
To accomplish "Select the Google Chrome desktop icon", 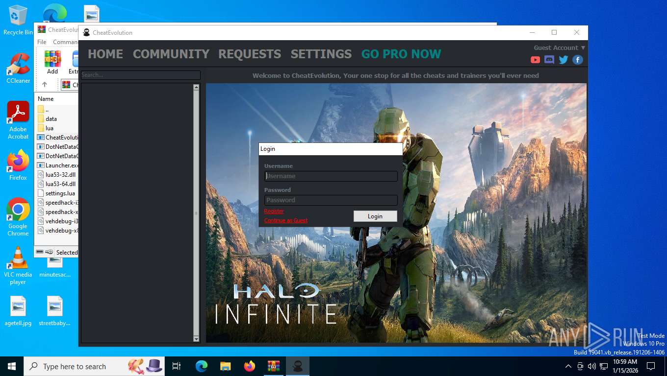I will (18, 217).
